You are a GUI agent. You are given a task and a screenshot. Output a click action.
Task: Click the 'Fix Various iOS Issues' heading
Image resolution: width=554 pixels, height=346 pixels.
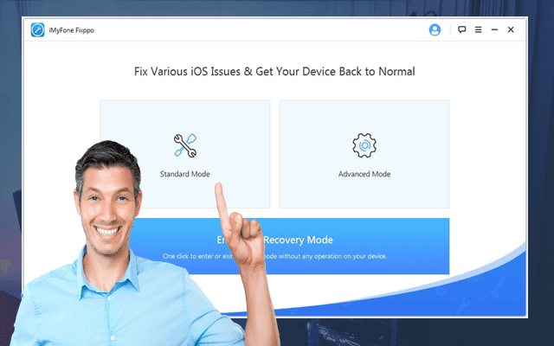(274, 72)
